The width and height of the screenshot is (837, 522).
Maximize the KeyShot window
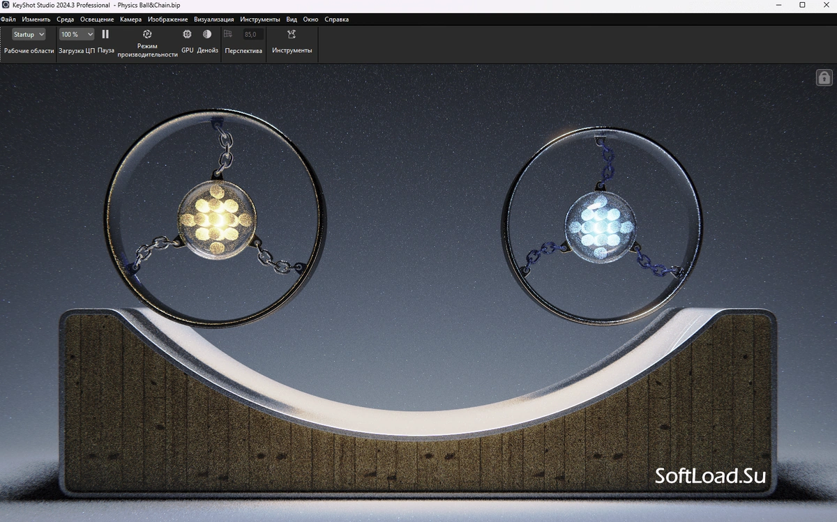tap(803, 5)
